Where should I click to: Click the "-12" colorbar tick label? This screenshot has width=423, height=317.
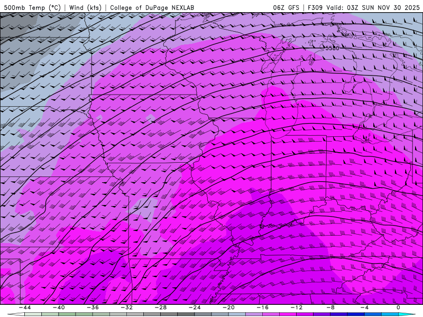297,307
